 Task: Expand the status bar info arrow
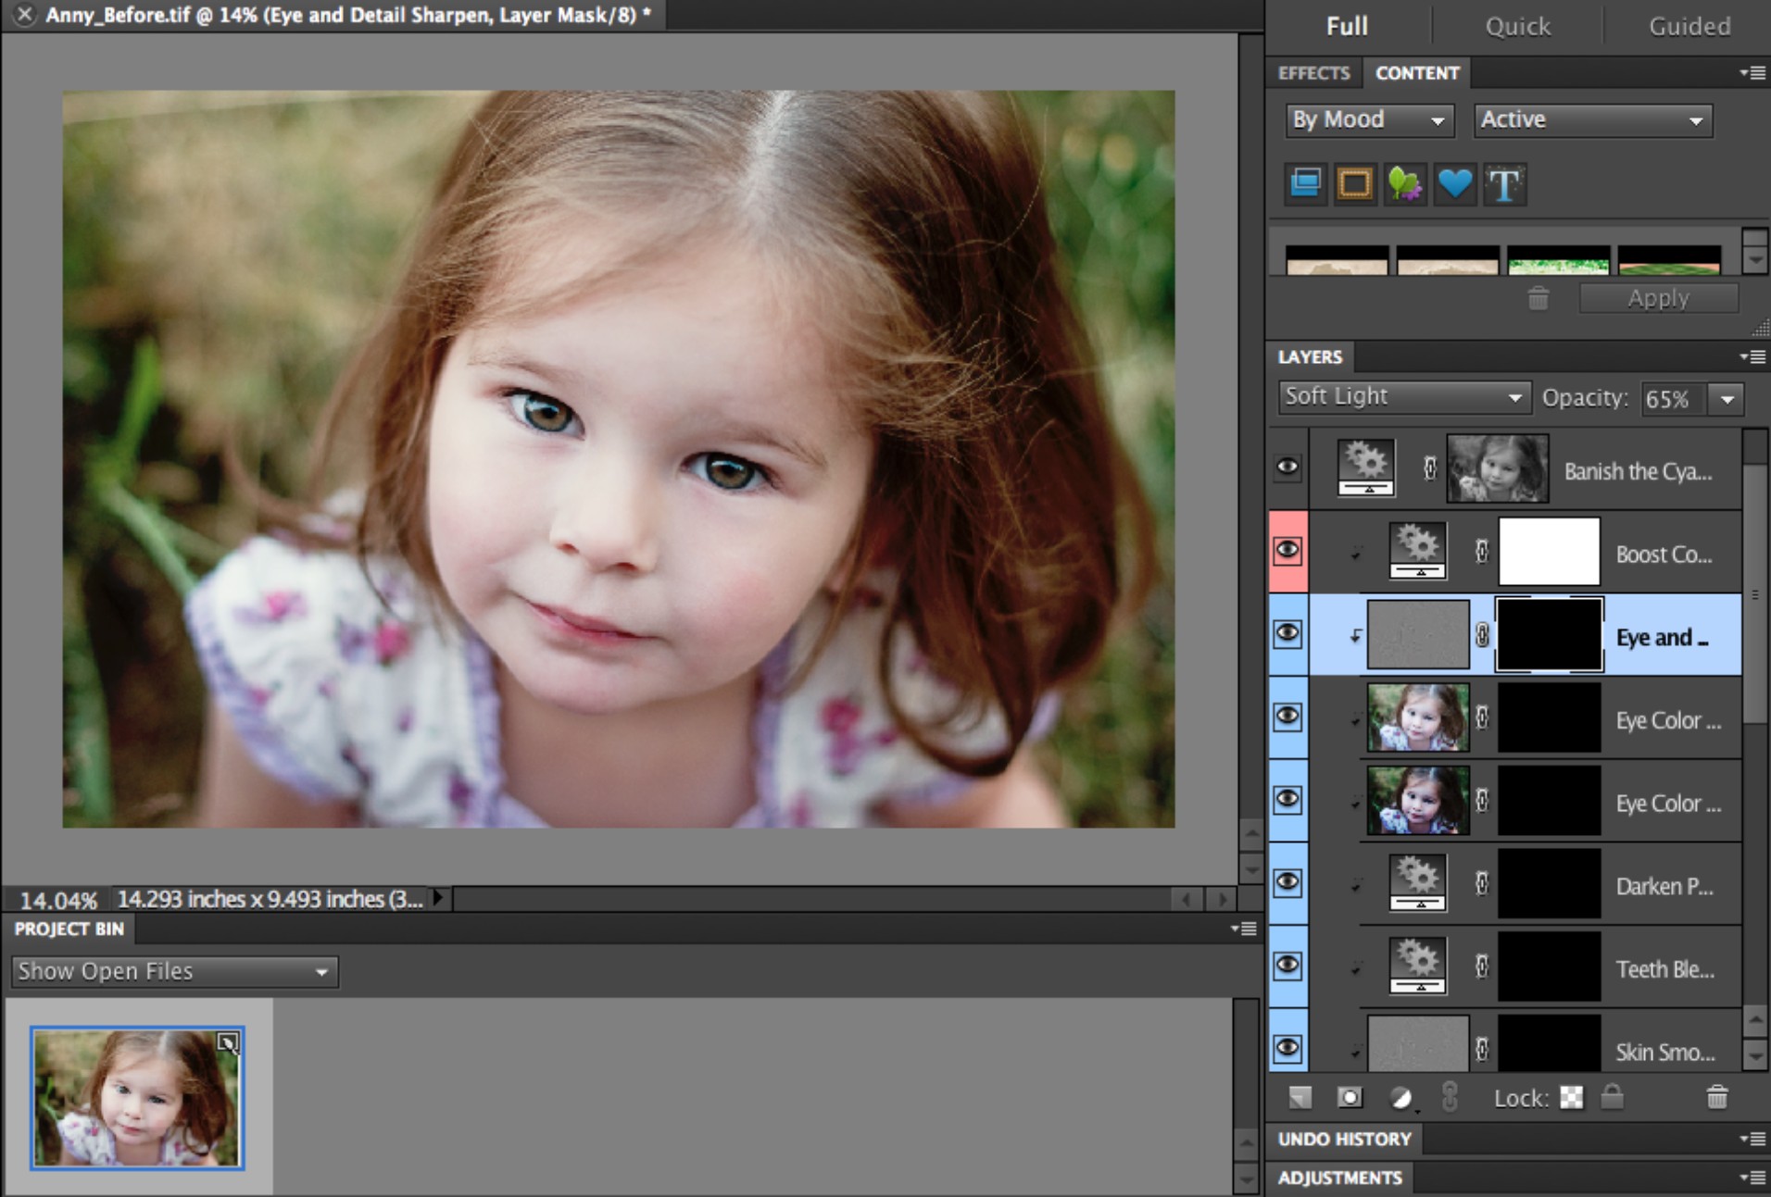tap(439, 898)
